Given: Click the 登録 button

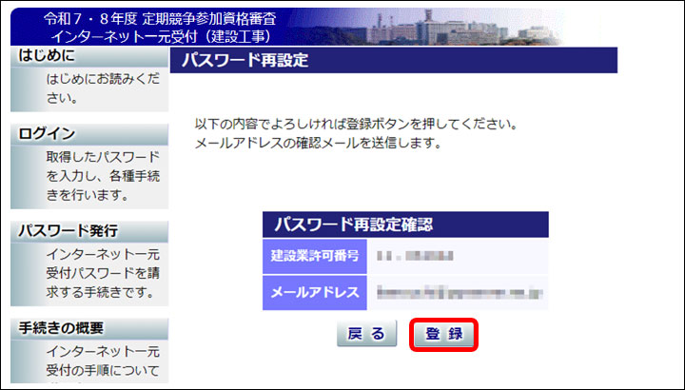Looking at the screenshot, I should click(x=443, y=334).
